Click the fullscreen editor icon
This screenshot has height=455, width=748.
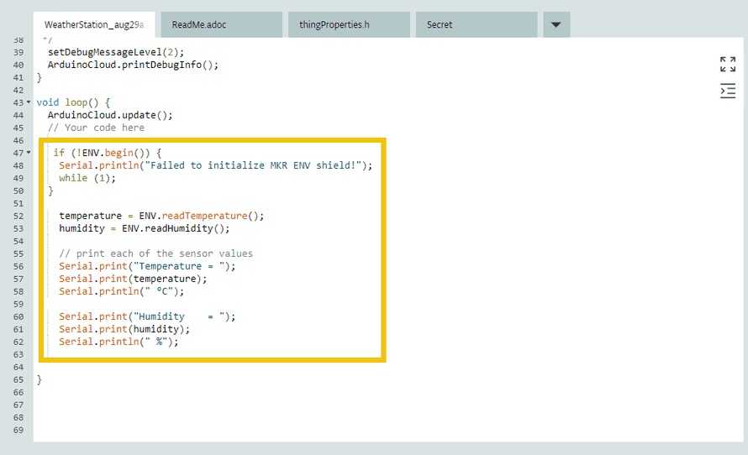pyautogui.click(x=728, y=65)
